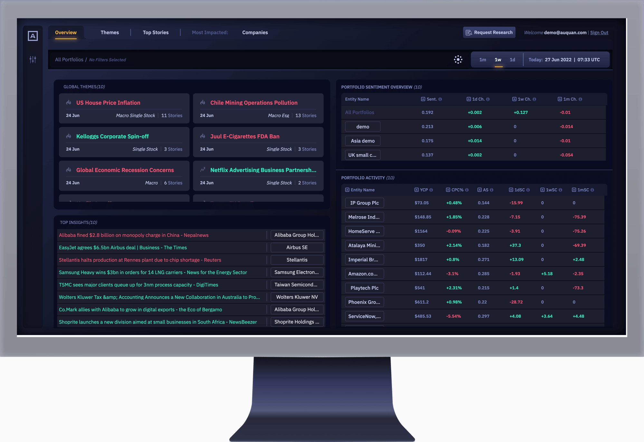
Task: Click the sort icon beside 1w Ch.
Action: coord(514,99)
